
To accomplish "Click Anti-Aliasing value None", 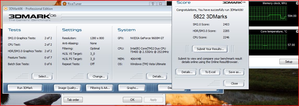I will (x=93, y=43).
